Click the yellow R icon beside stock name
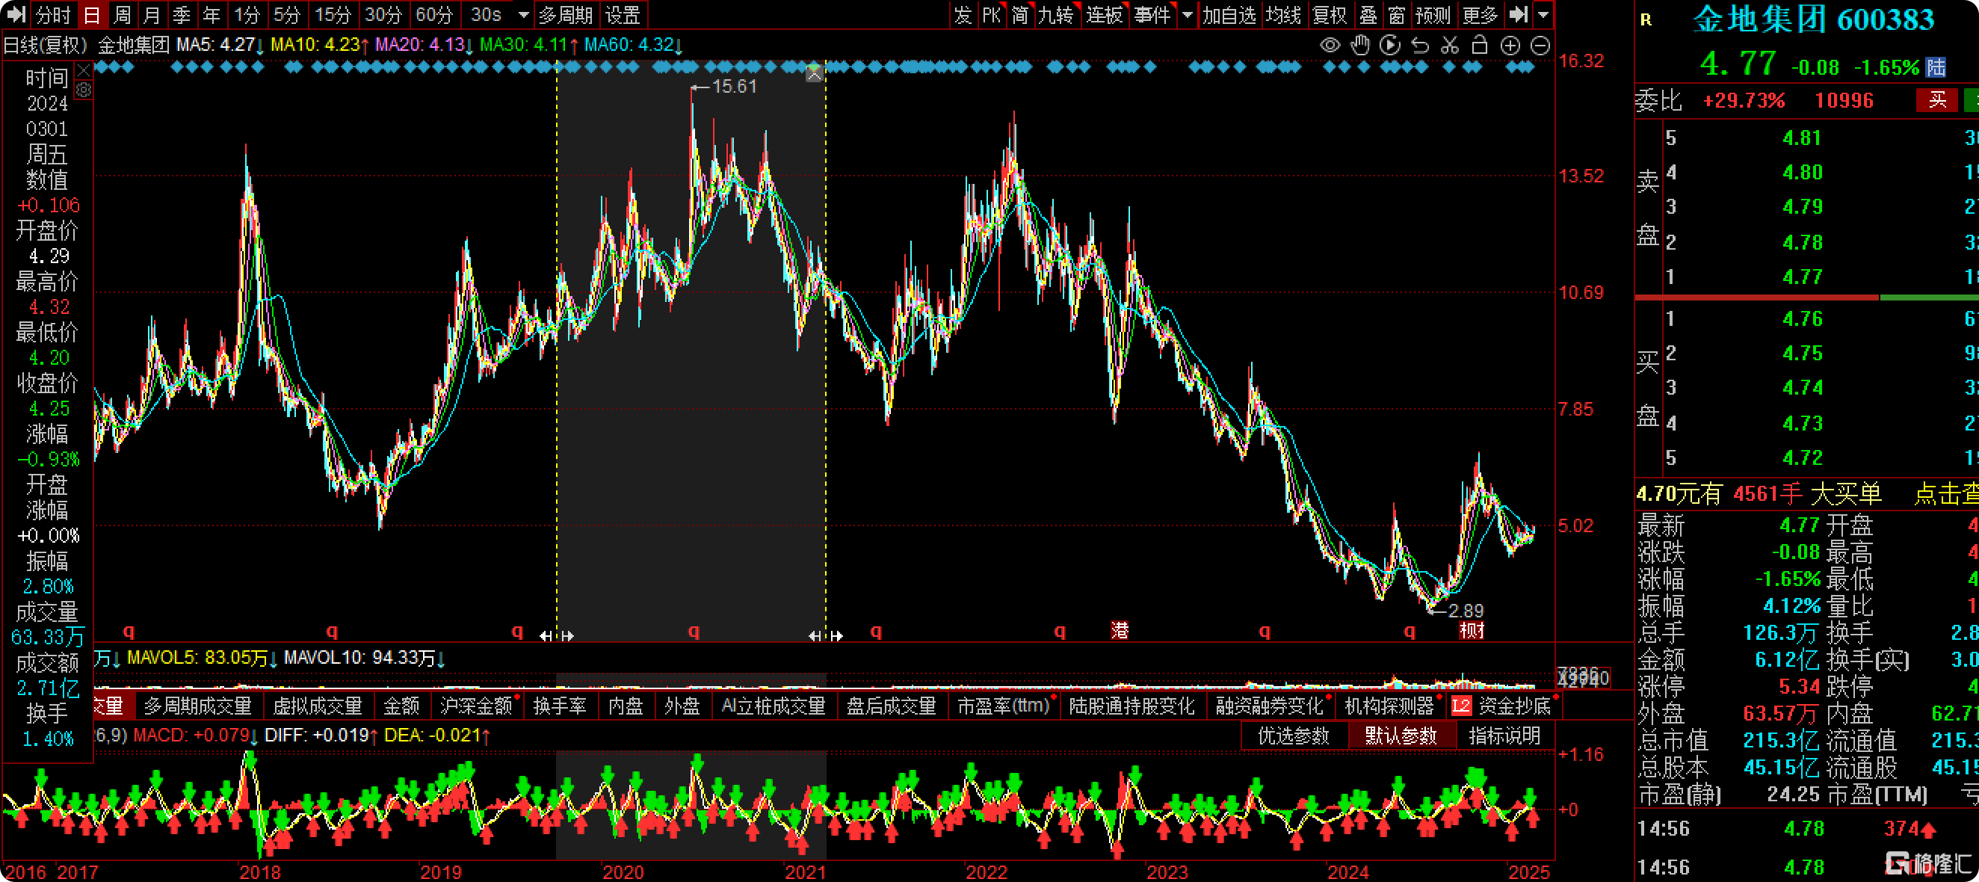 pyautogui.click(x=1646, y=20)
